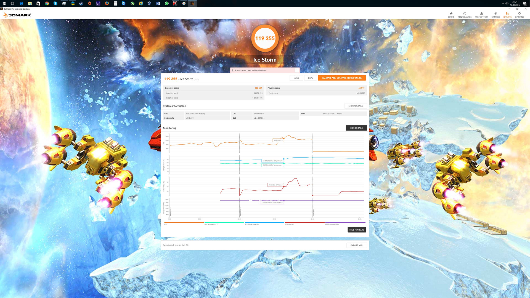530x298 pixels.
Task: Click the active 3DMark taskbar icon
Action: [x=192, y=3]
